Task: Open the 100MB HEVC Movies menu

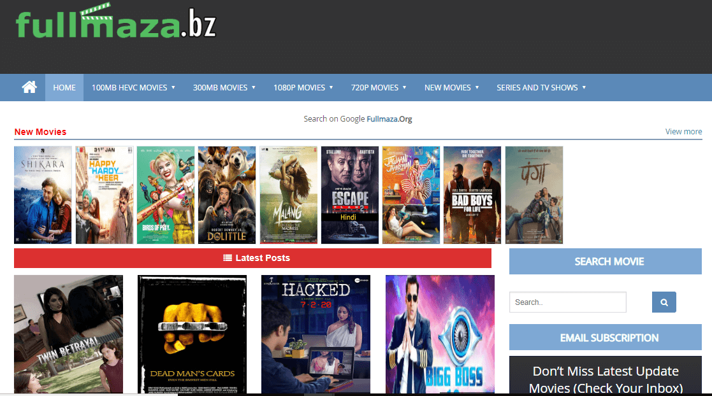Action: [129, 88]
